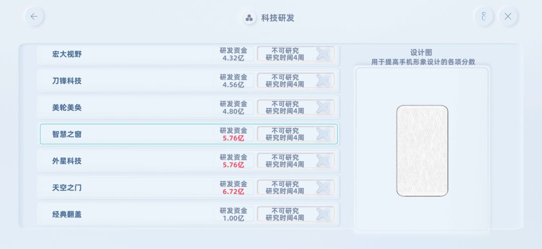Click the cross icon in 宏大视野 row

[x=324, y=54]
